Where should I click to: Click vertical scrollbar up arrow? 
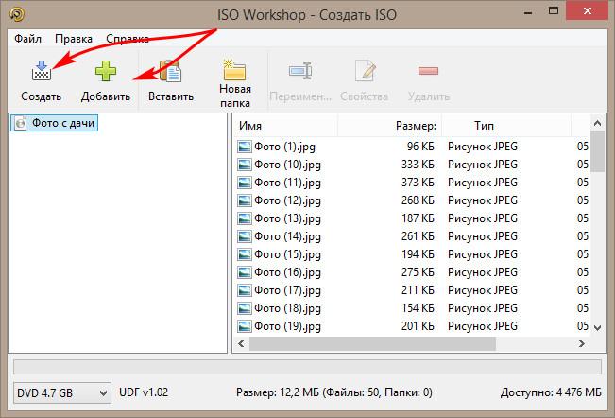coord(597,123)
